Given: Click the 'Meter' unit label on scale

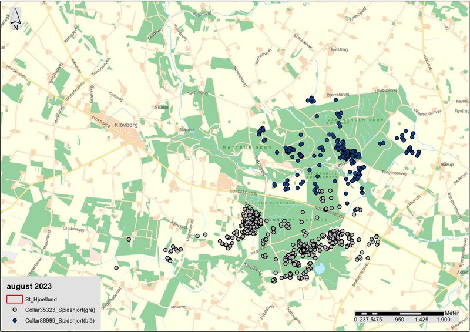Looking at the screenshot, I should pos(451,313).
